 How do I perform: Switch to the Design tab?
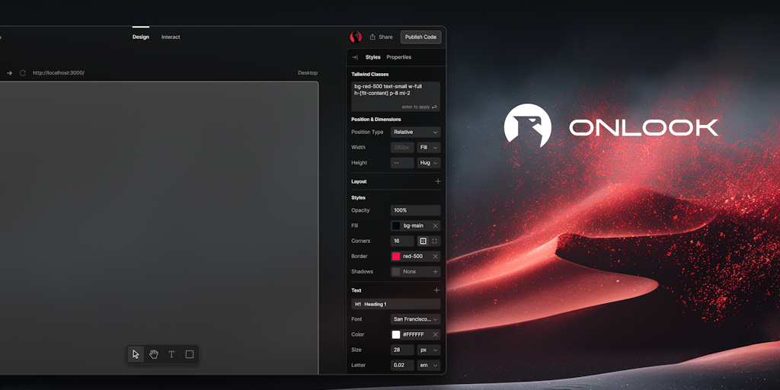click(141, 37)
